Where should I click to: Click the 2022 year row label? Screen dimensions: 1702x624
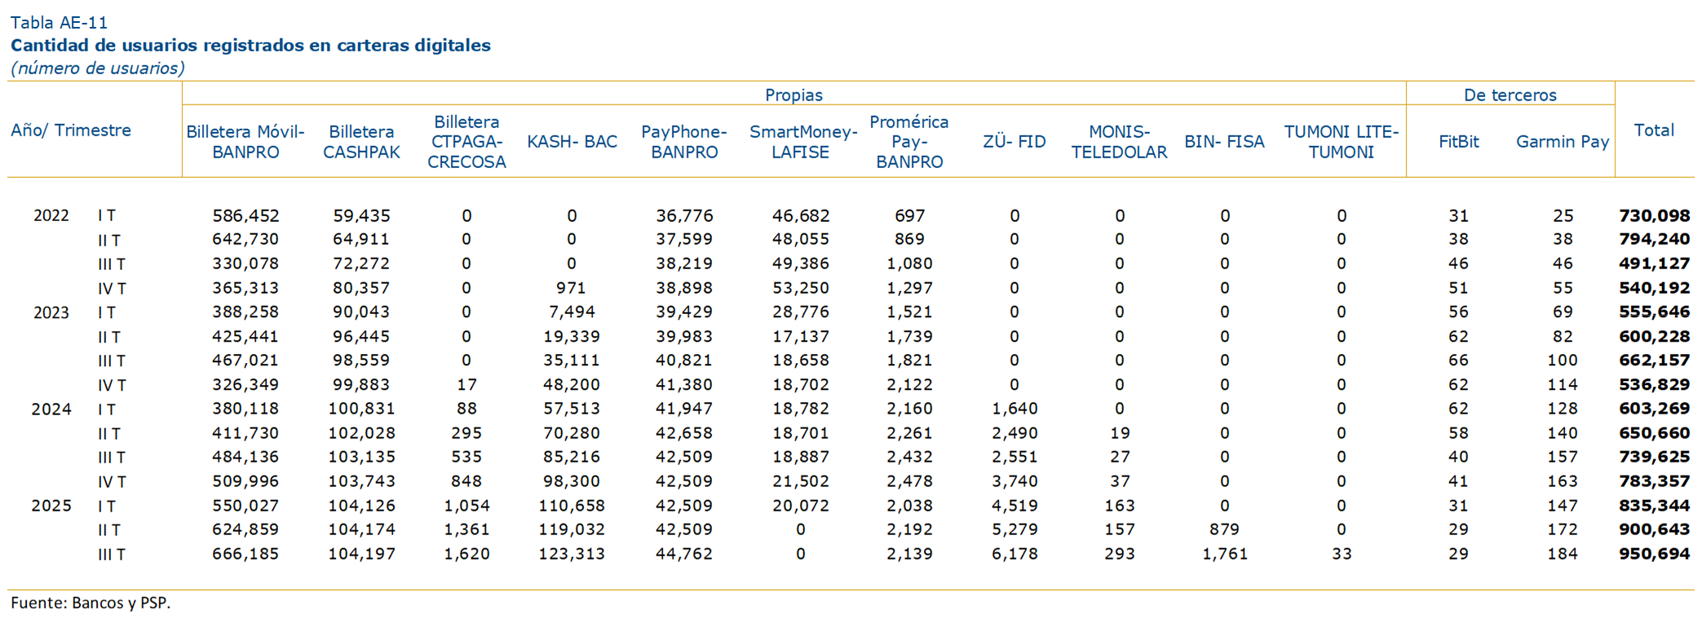(51, 216)
